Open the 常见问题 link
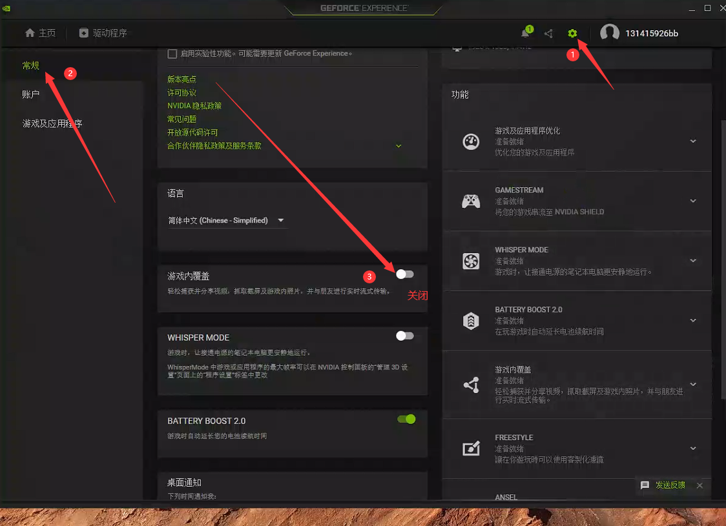This screenshot has height=526, width=726. click(181, 119)
